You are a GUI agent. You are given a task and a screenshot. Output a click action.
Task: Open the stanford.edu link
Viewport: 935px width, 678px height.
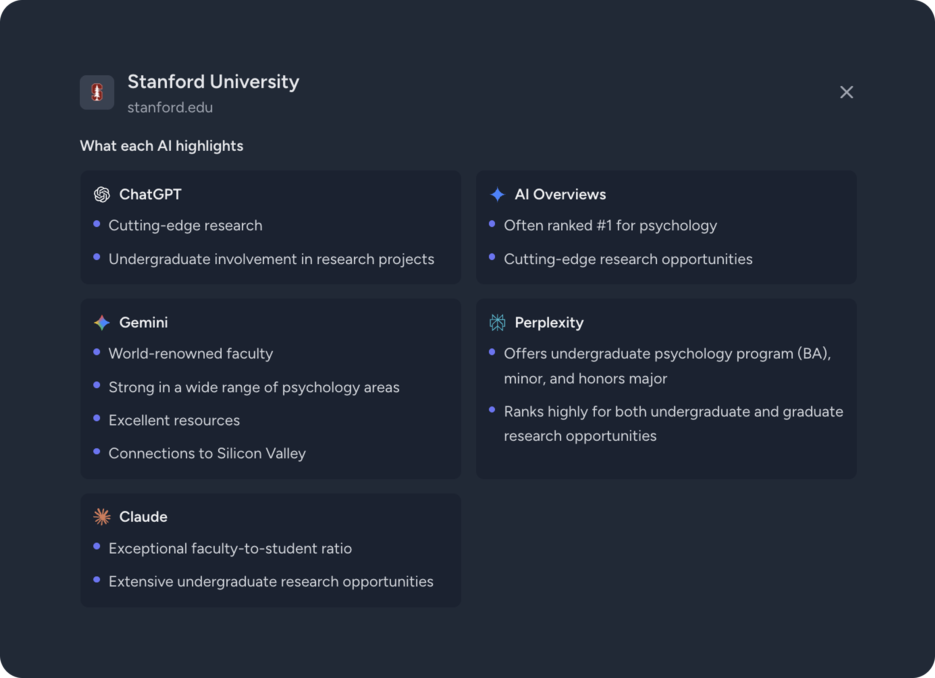(170, 107)
